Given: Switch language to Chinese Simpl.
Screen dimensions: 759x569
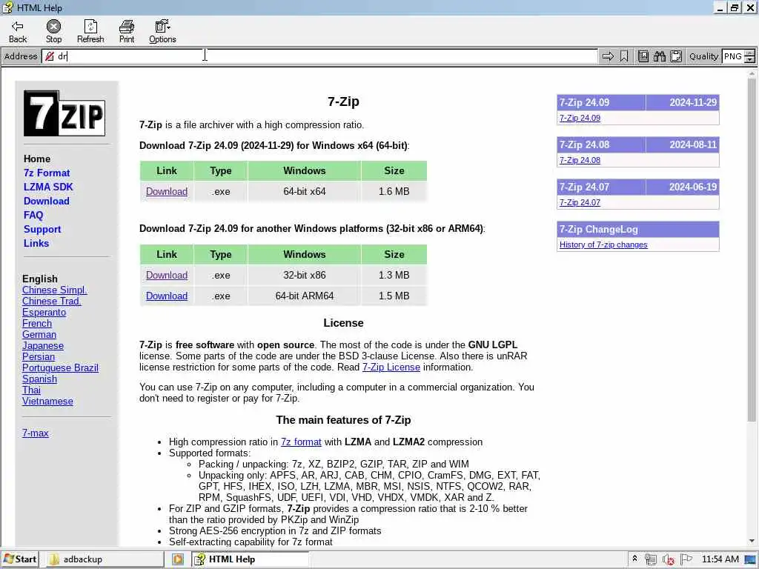Looking at the screenshot, I should point(54,290).
